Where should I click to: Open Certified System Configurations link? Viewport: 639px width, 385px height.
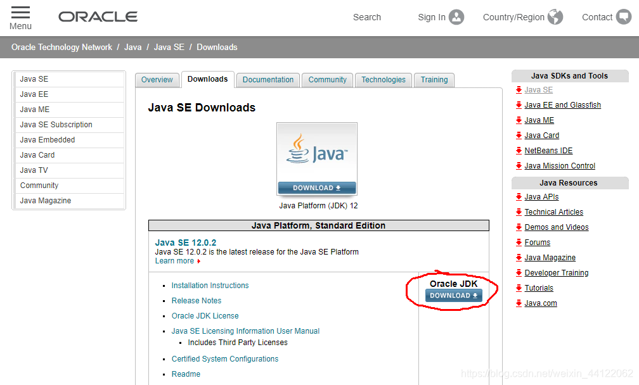[225, 359]
